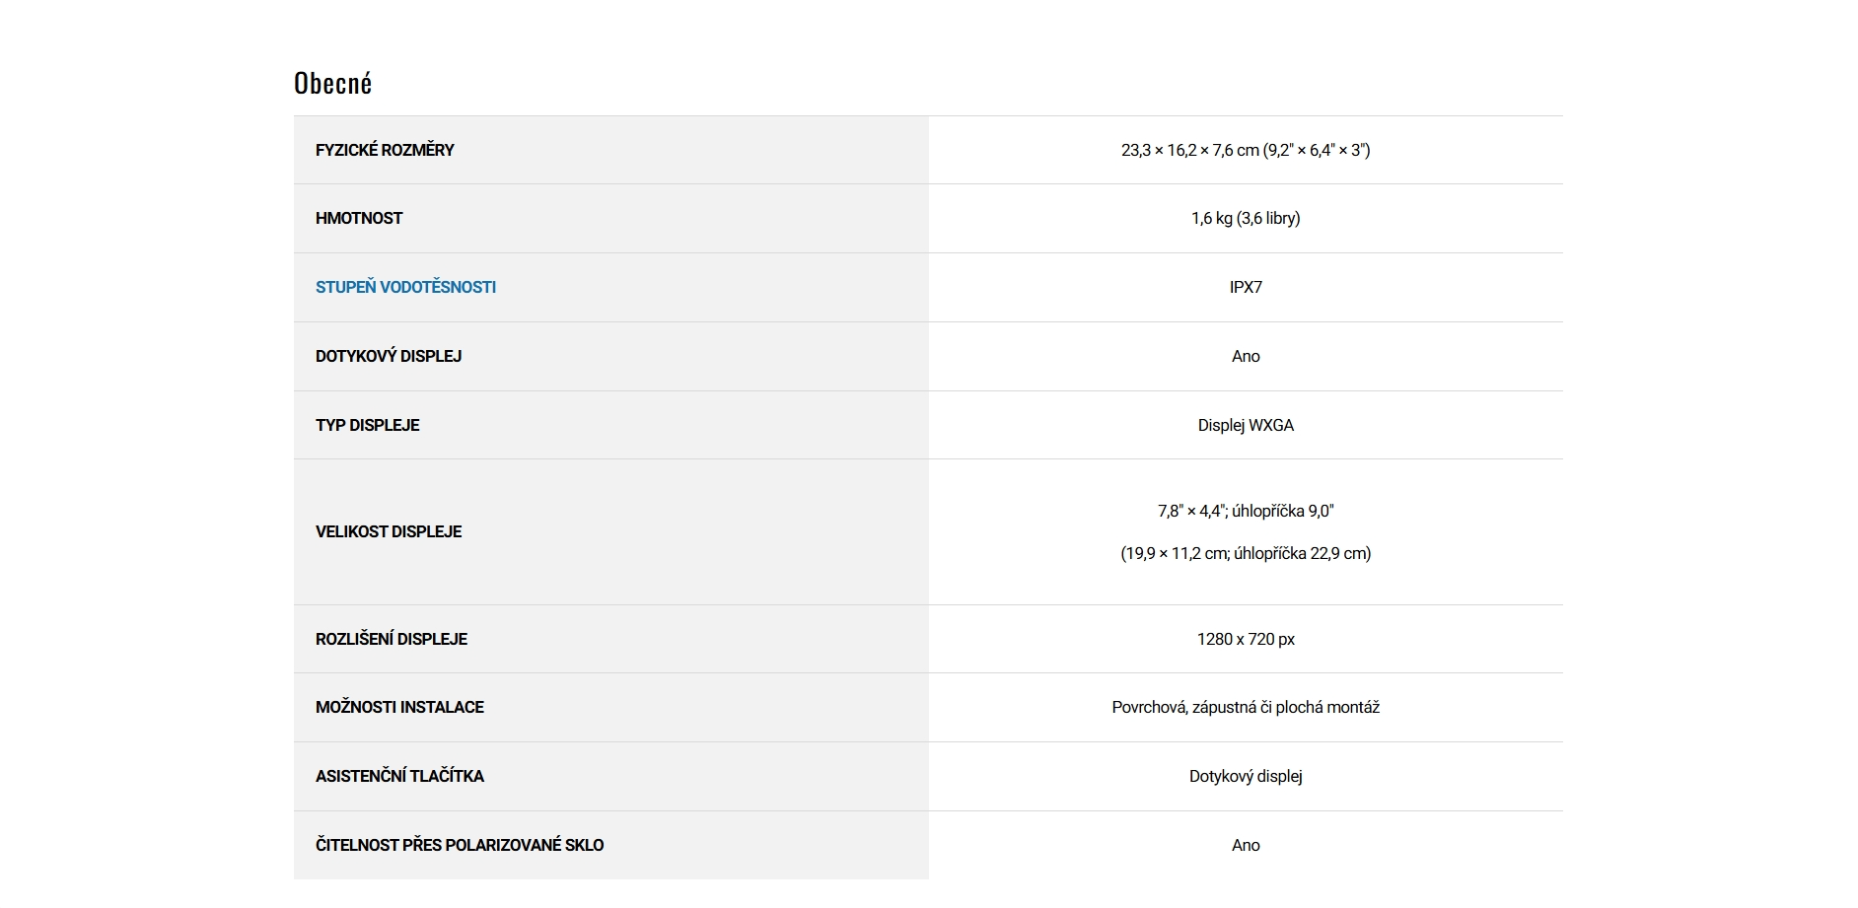Select the Možnosti instalace row label
The width and height of the screenshot is (1858, 908).
(x=399, y=707)
